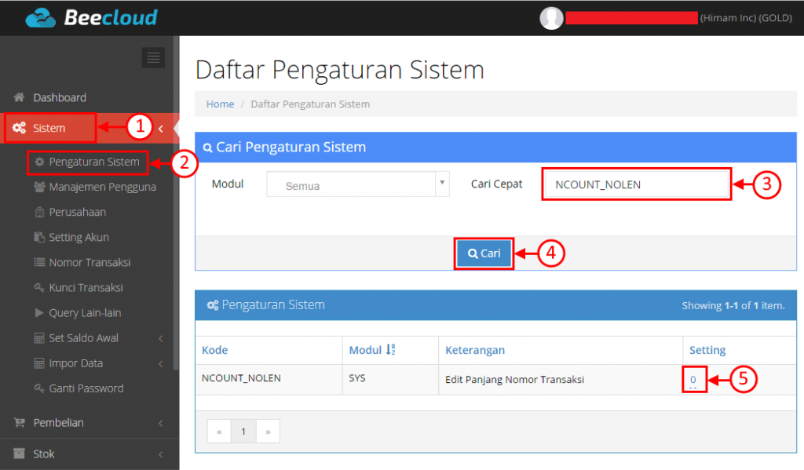Screen dimensions: 804x470
Task: Click the Query Lain-lain play icon
Action: click(x=39, y=312)
